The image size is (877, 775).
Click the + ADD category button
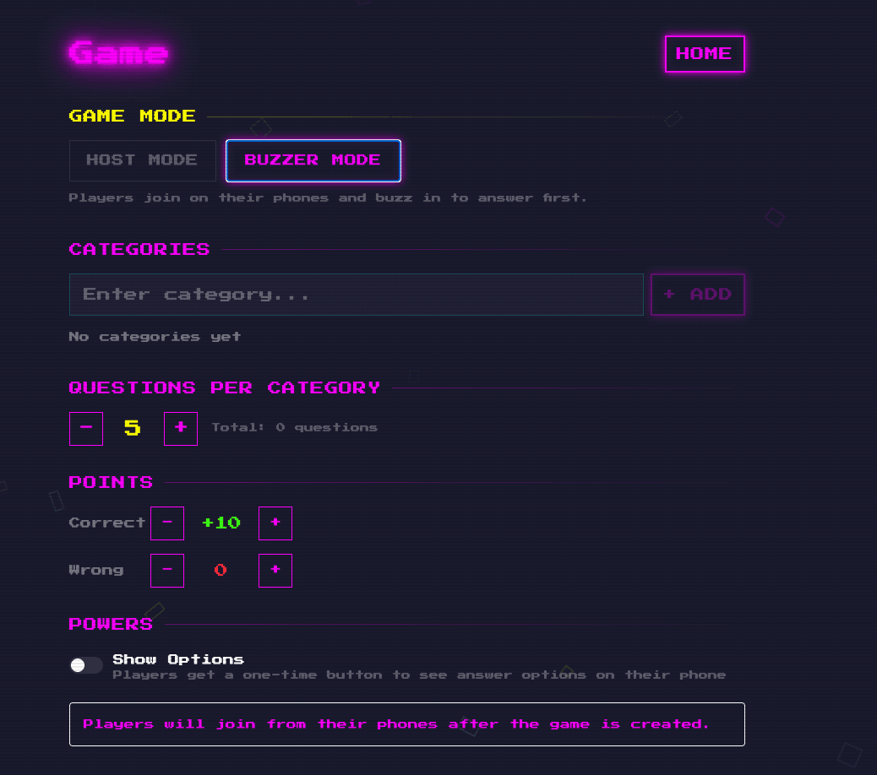tap(698, 295)
